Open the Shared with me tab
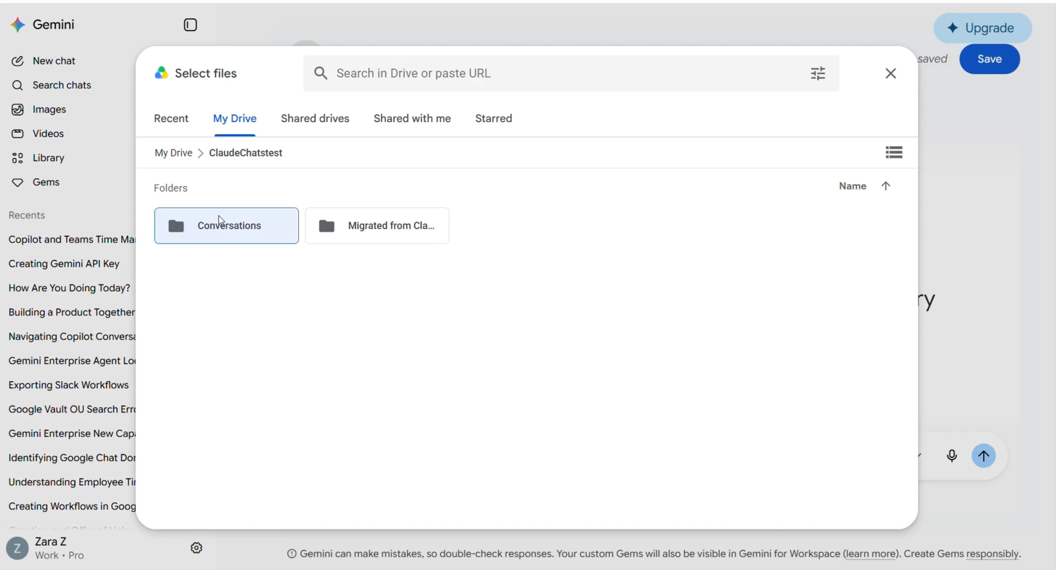The height and width of the screenshot is (570, 1056). coord(412,119)
